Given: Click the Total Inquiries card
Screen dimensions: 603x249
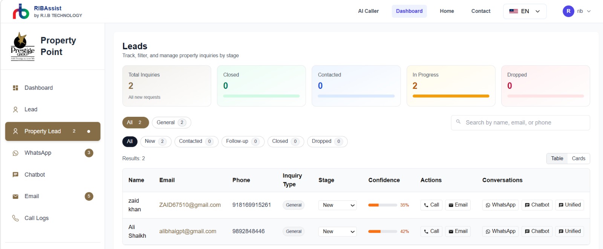Looking at the screenshot, I should pyautogui.click(x=167, y=86).
